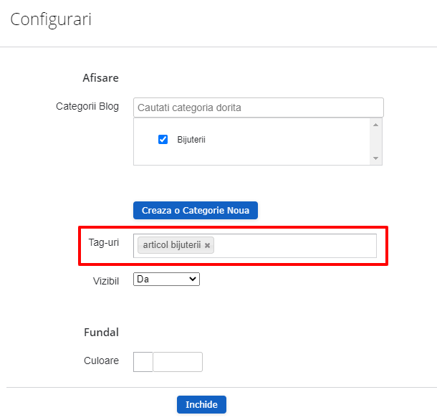
Task: Click the Creaza o Categorie Noua button
Action: 195,210
